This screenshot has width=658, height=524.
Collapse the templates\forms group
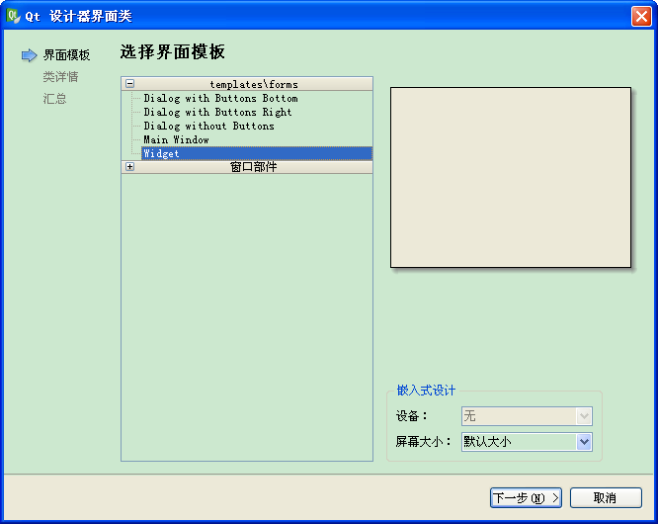[x=130, y=84]
